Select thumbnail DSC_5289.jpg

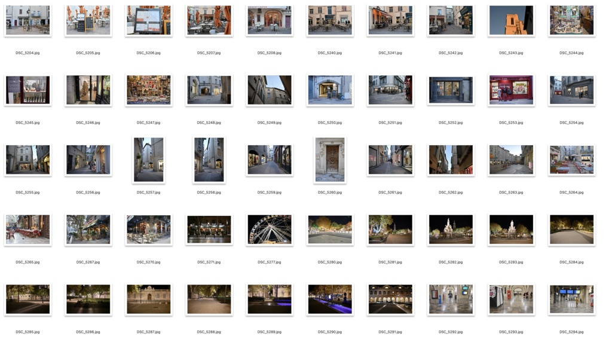coord(270,299)
